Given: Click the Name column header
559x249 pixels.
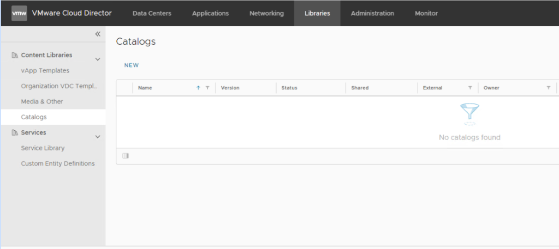Looking at the screenshot, I should click(145, 88).
